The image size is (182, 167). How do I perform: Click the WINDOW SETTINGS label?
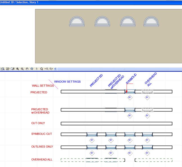click(x=67, y=82)
